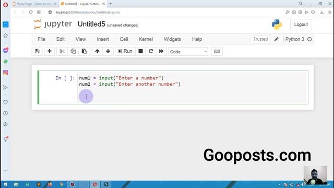Image resolution: width=334 pixels, height=188 pixels.
Task: Open the command palette keyboard icon
Action: (217, 51)
